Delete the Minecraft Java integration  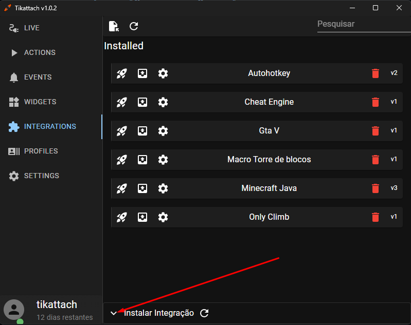tap(376, 188)
